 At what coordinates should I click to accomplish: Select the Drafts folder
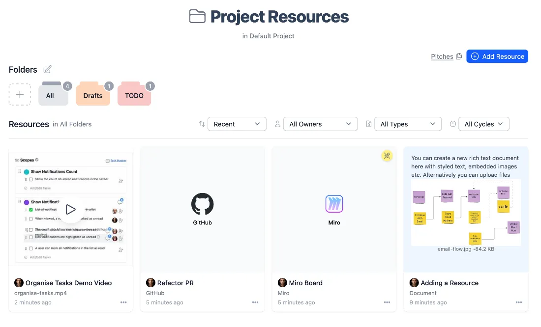tap(93, 94)
